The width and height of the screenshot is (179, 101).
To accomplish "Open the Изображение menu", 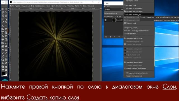I will coord(40,6).
